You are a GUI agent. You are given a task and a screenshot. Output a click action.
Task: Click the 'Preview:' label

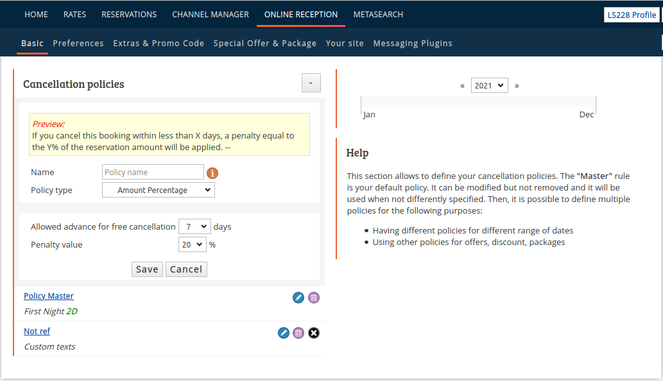[x=49, y=124]
